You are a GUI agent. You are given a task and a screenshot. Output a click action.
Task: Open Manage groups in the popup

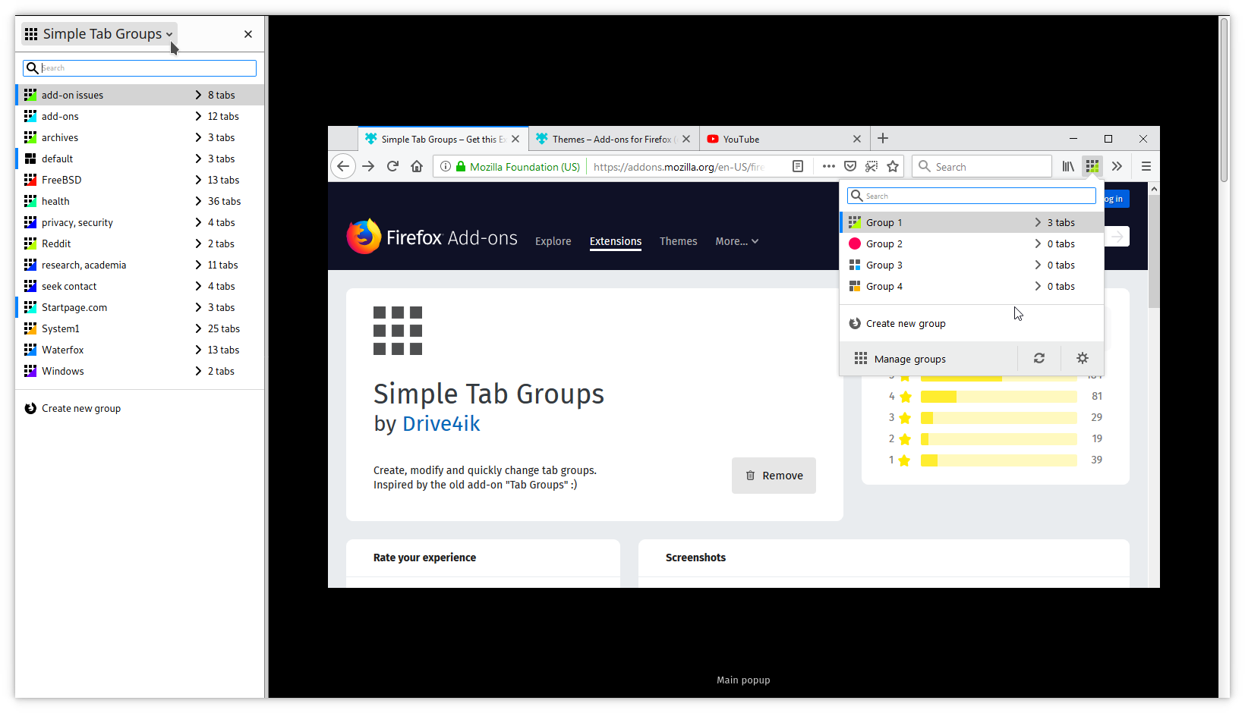tap(928, 359)
